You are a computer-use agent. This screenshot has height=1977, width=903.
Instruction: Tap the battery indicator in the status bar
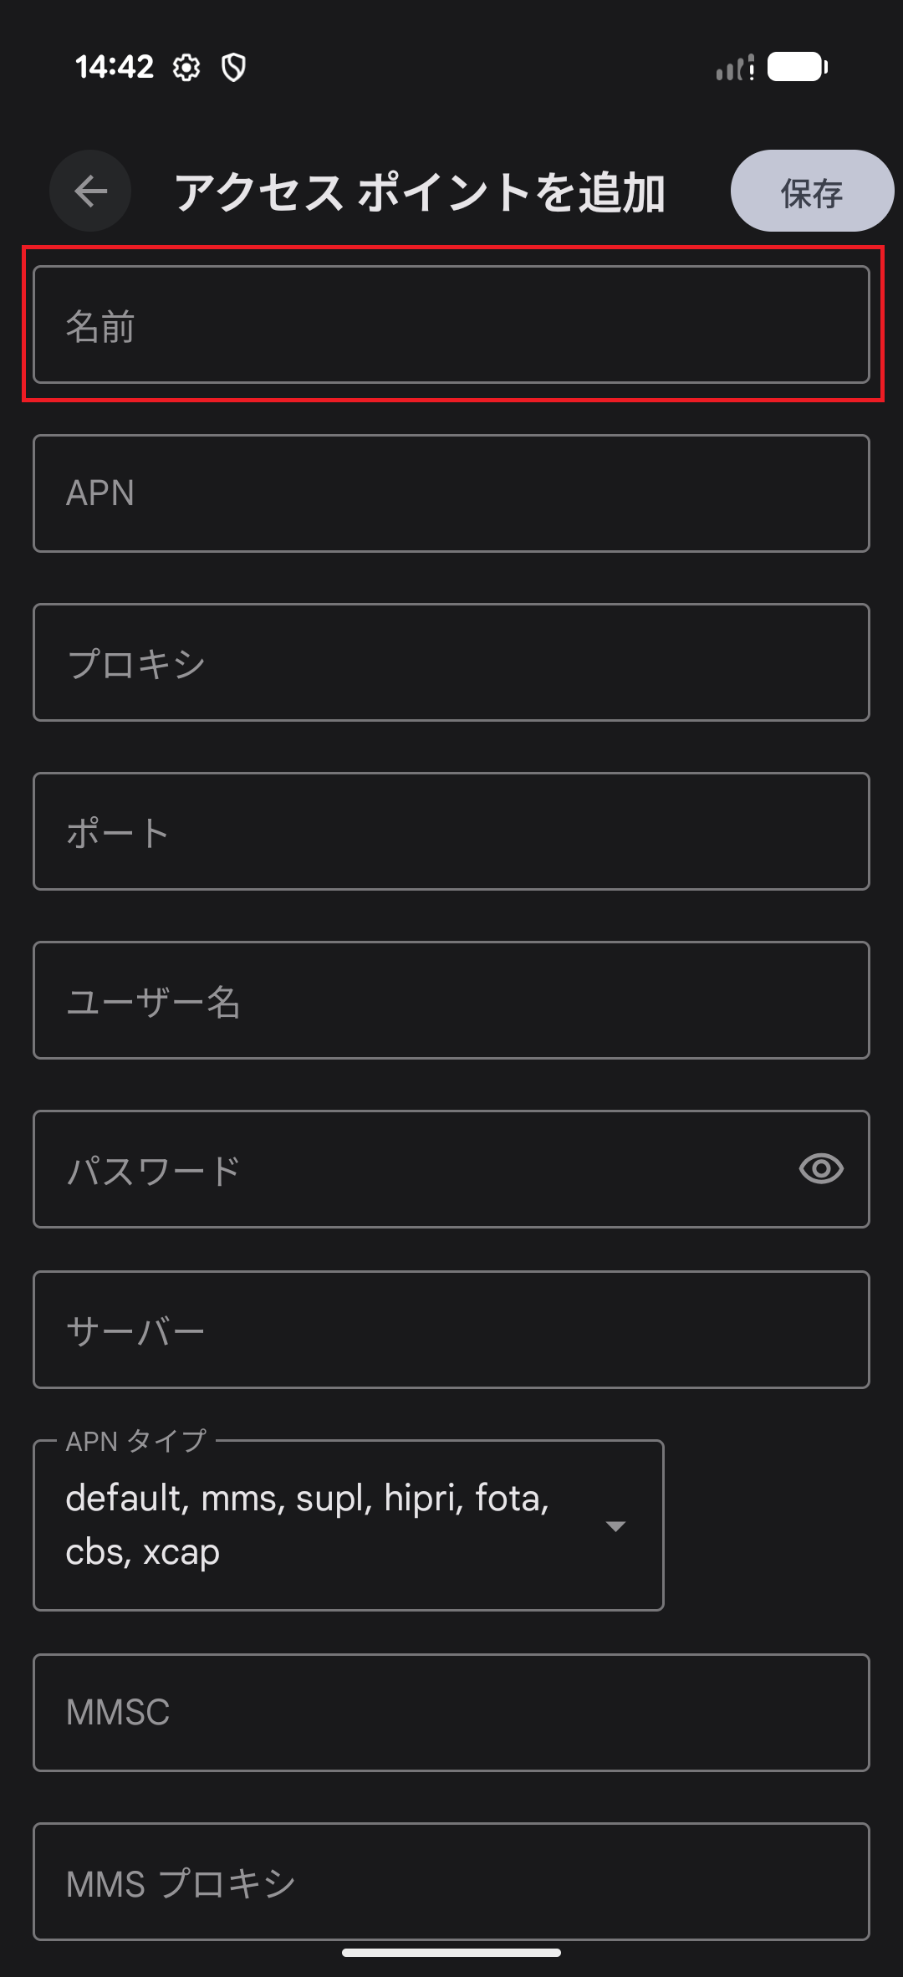(x=794, y=68)
